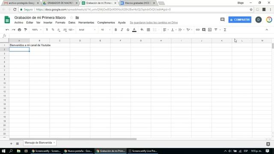The width and height of the screenshot is (274, 154).
Task: Open the Arial font dropdown
Action: pyautogui.click(x=87, y=30)
